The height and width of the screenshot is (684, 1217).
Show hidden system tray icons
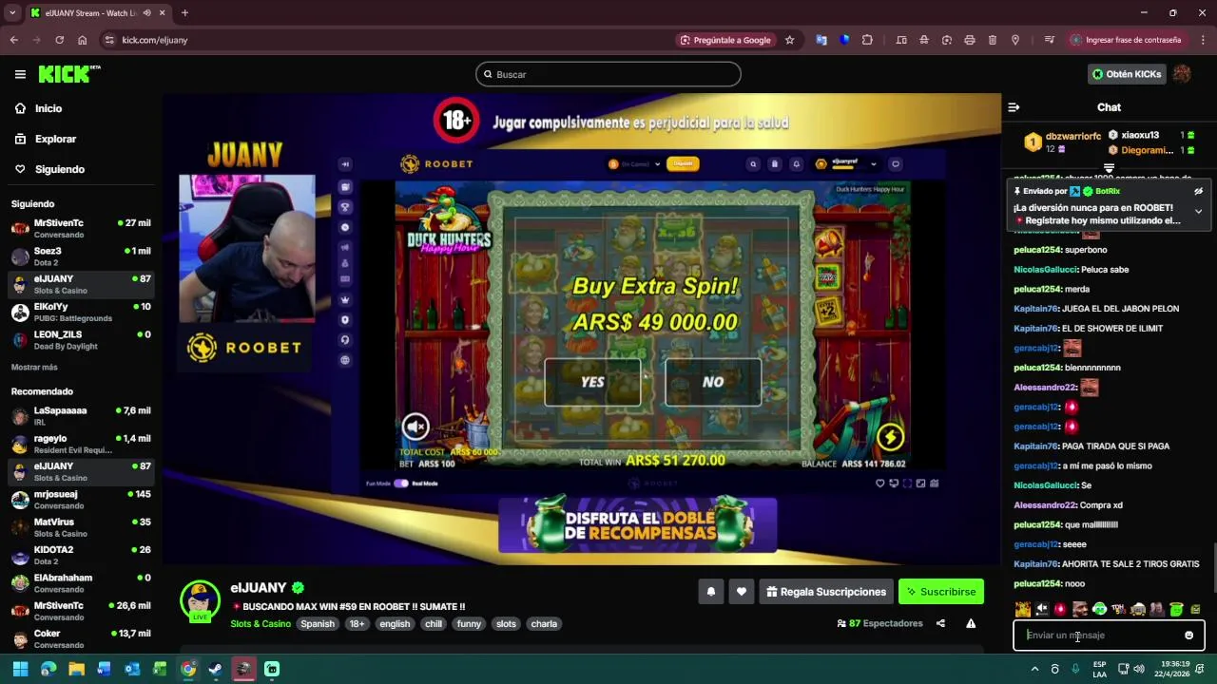coord(1034,669)
